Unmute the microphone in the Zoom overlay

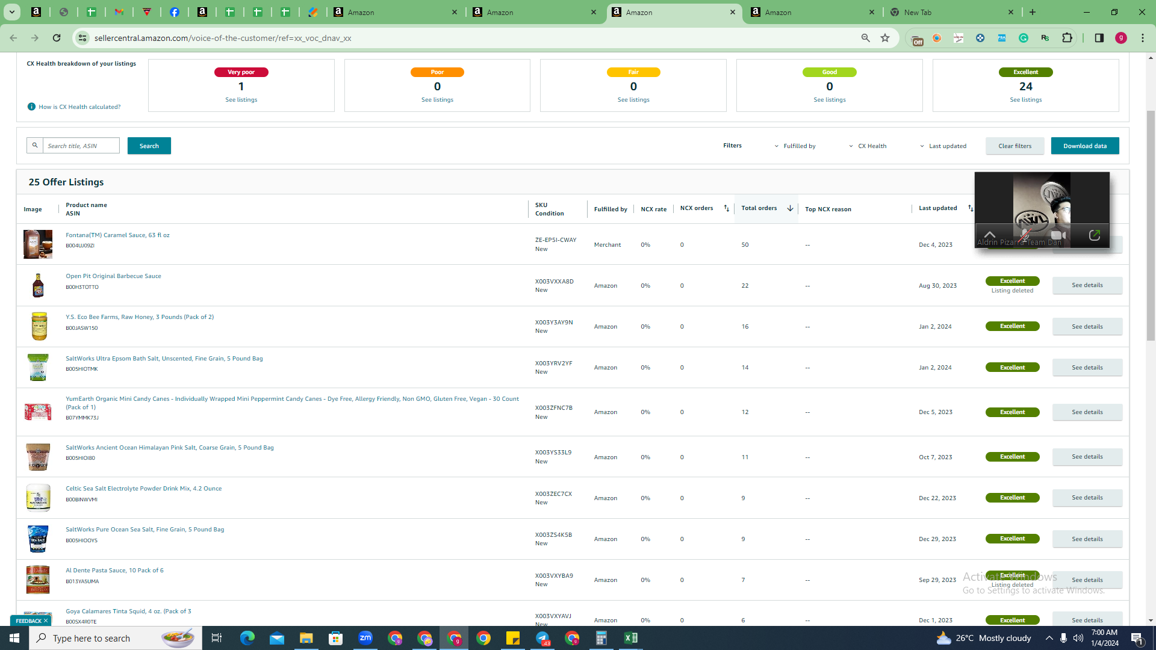pos(1025,235)
